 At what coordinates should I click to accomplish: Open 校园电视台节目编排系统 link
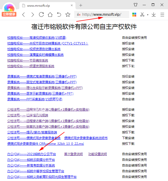(x=28, y=60)
